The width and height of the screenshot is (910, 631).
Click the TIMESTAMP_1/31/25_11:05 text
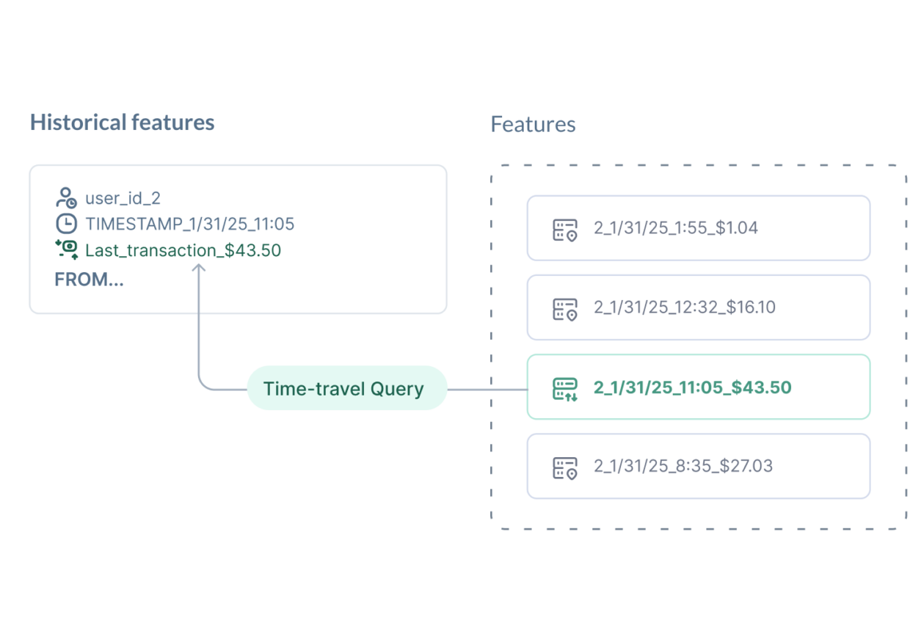pos(189,224)
